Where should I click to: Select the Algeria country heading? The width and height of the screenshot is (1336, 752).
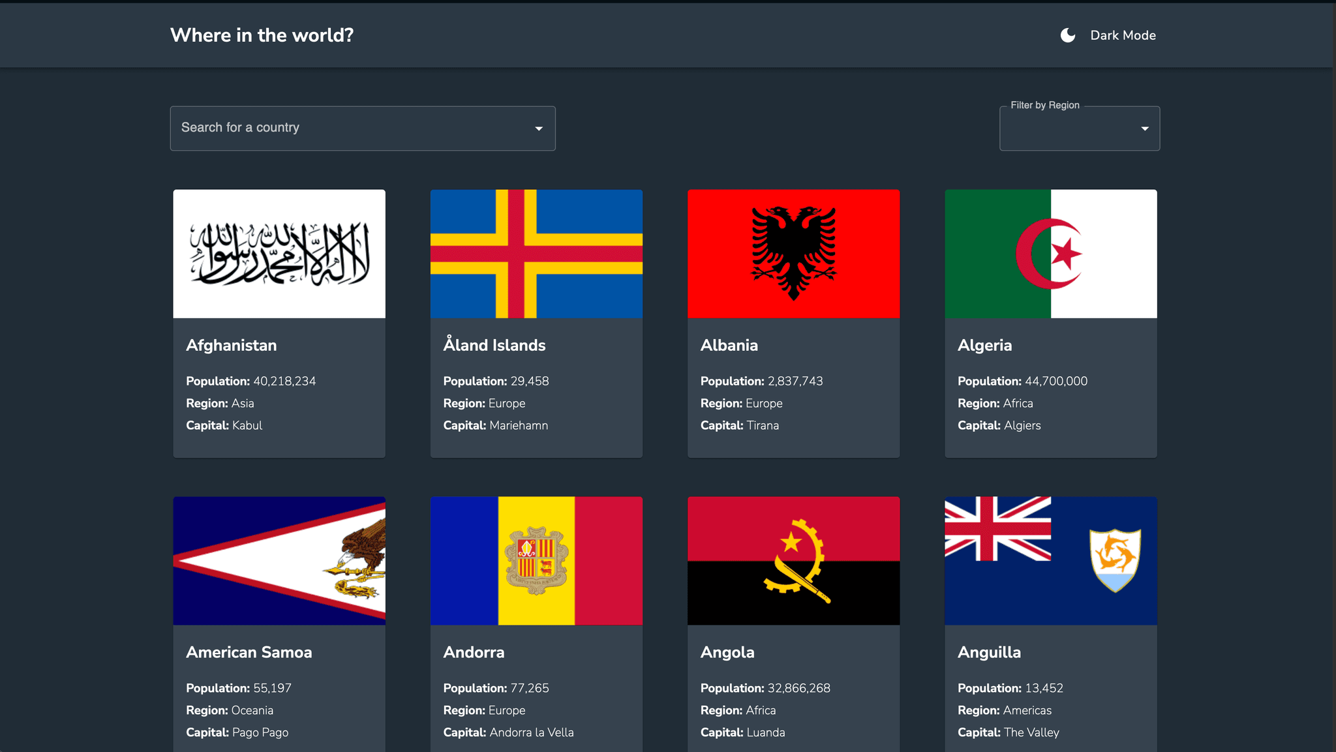984,345
